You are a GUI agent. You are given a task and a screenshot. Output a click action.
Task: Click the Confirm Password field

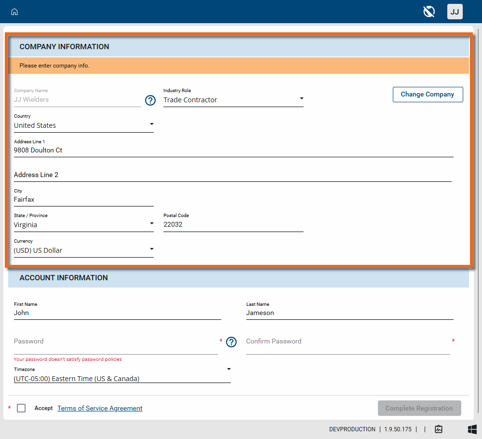(x=347, y=342)
